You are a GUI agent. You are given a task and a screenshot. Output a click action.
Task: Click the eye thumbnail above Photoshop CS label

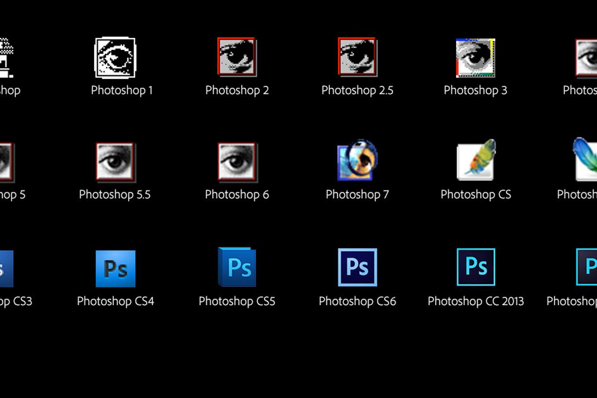[476, 161]
